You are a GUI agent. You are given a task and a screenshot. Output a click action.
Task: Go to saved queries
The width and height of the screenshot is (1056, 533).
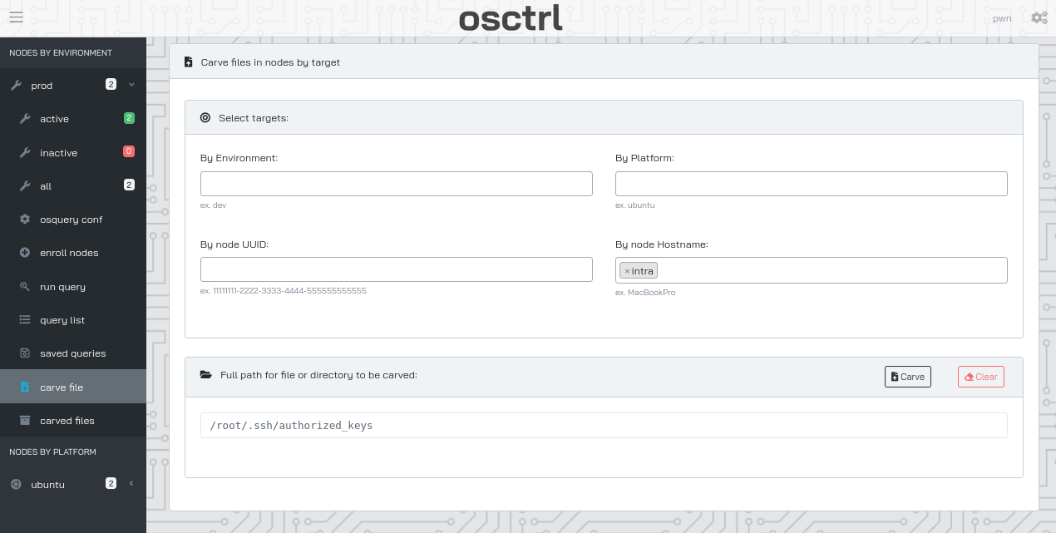(x=73, y=353)
